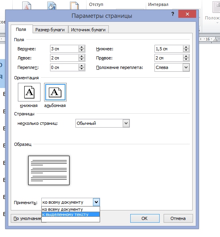Switch to Размер бумаги tab
This screenshot has height=237, width=220.
50,30
